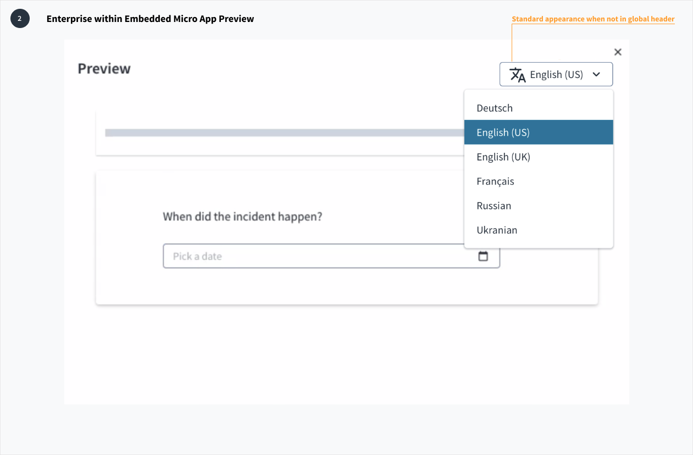693x455 pixels.
Task: Click the question text When did the incident happen
Action: point(243,217)
